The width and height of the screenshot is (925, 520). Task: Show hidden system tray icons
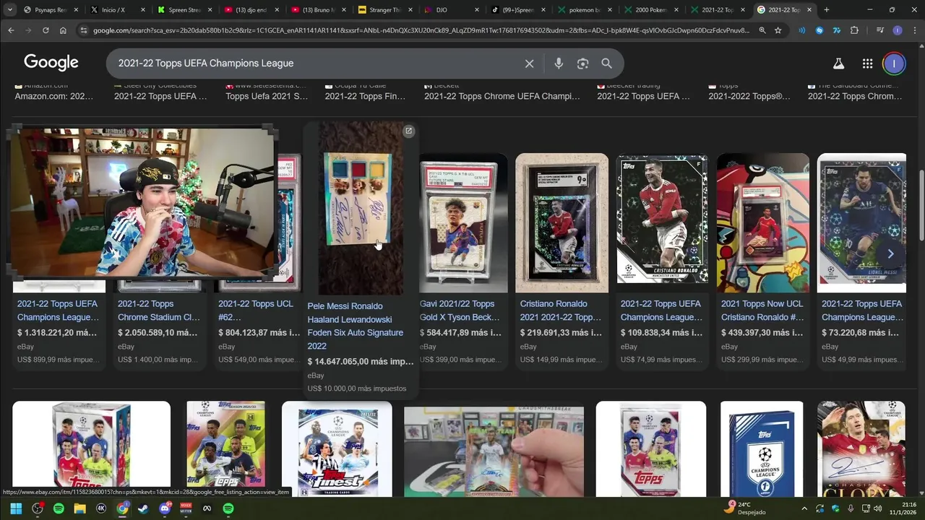pos(804,508)
